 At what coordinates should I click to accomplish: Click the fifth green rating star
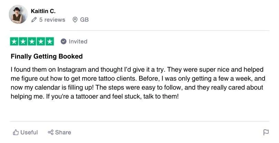pos(50,41)
